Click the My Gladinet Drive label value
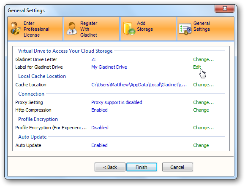This screenshot has width=245, height=187. [x=109, y=67]
